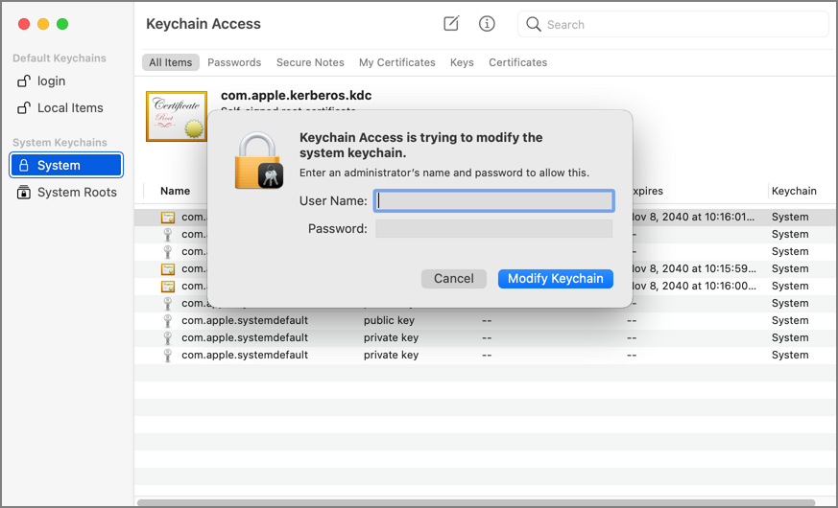Click the magnifying glass search icon
This screenshot has width=838, height=508.
click(533, 24)
